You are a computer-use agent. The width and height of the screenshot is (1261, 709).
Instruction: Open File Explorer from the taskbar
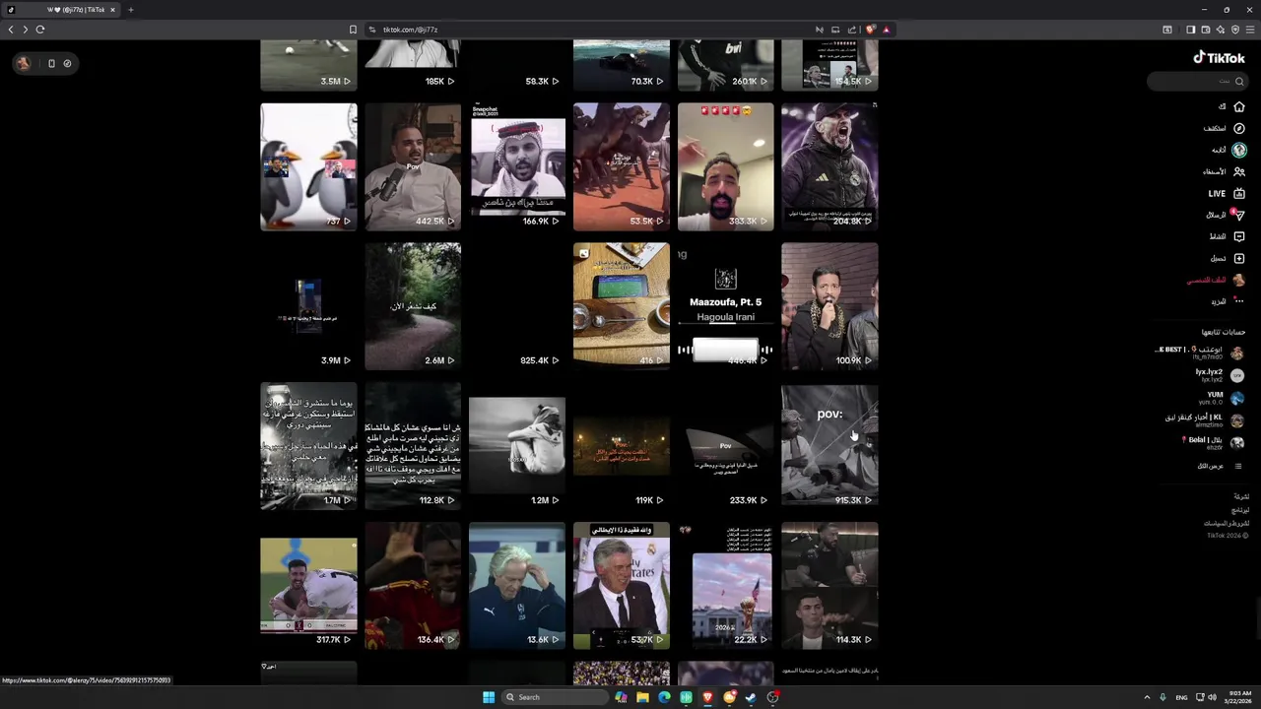pyautogui.click(x=642, y=697)
